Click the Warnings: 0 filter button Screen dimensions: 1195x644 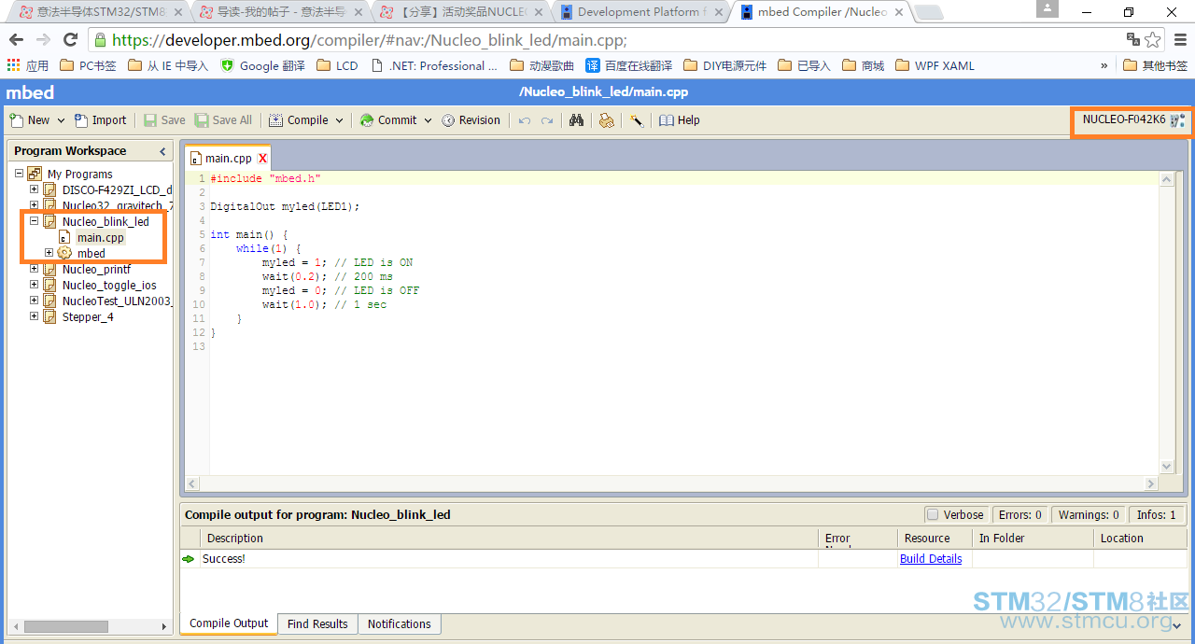(x=1089, y=514)
